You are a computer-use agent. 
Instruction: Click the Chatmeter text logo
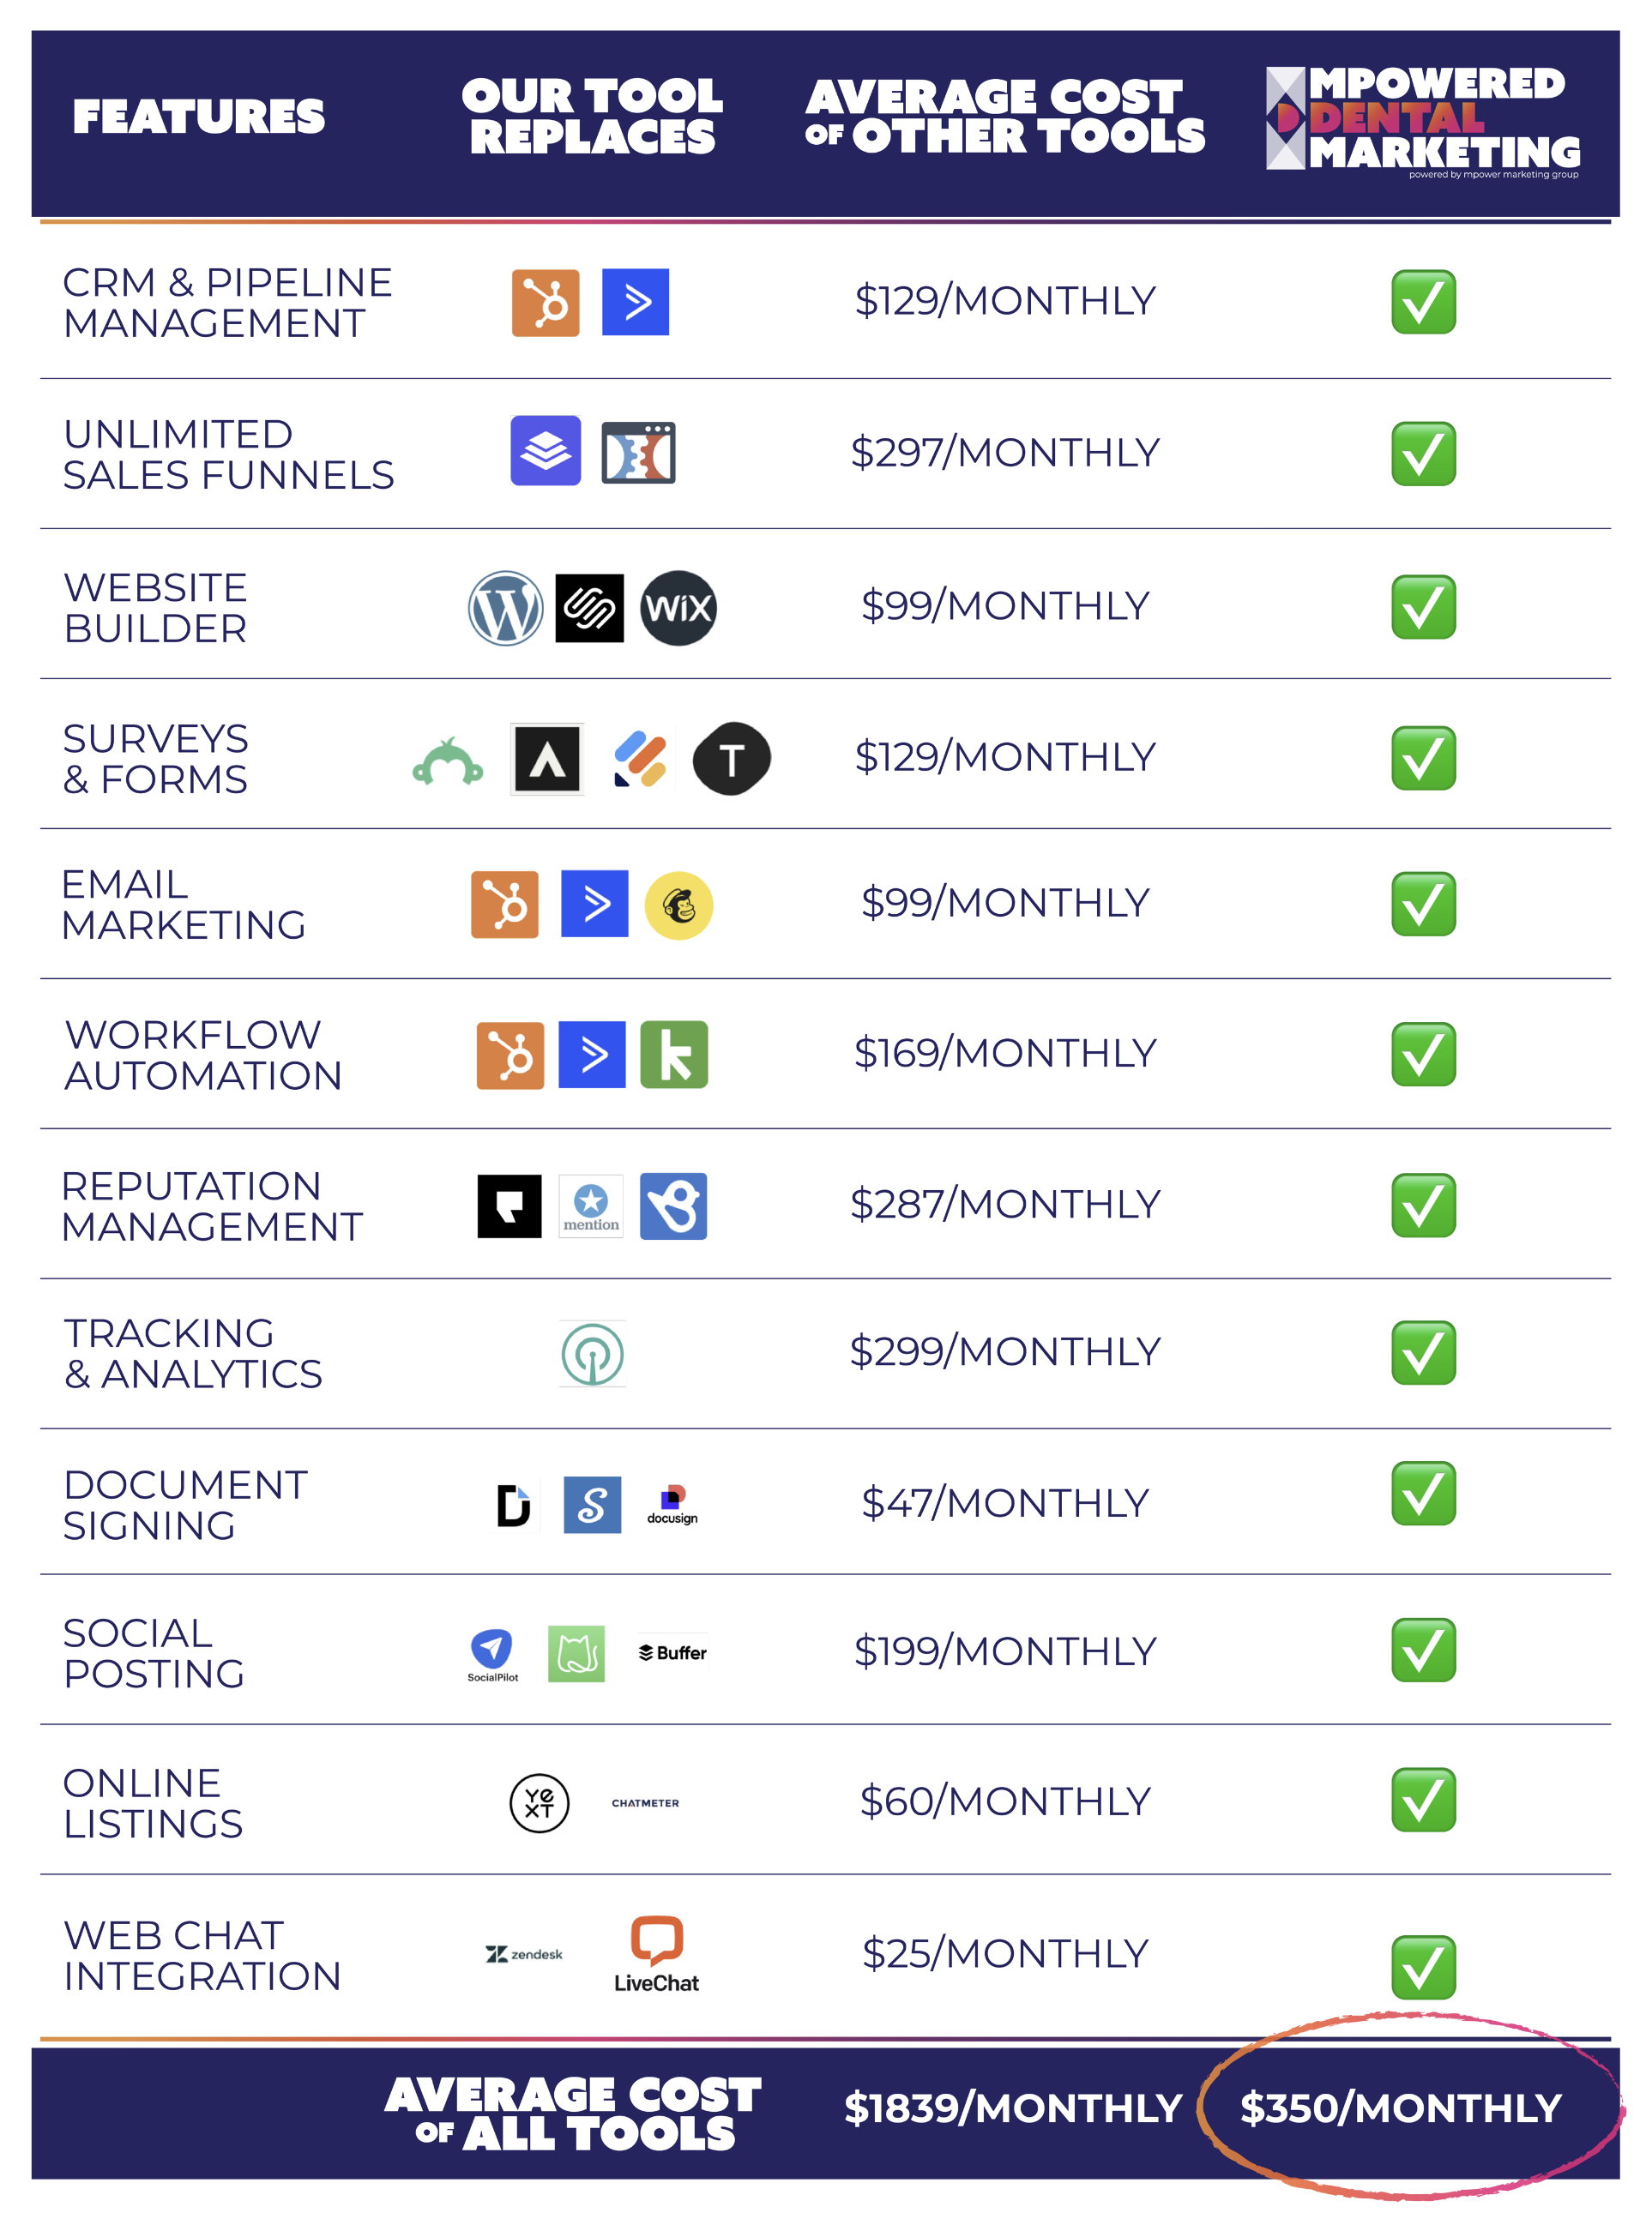coord(645,1803)
